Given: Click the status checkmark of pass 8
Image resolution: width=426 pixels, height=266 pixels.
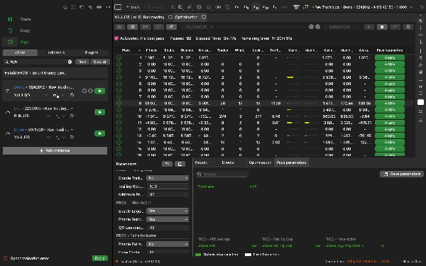Looking at the screenshot, I should [119, 103].
